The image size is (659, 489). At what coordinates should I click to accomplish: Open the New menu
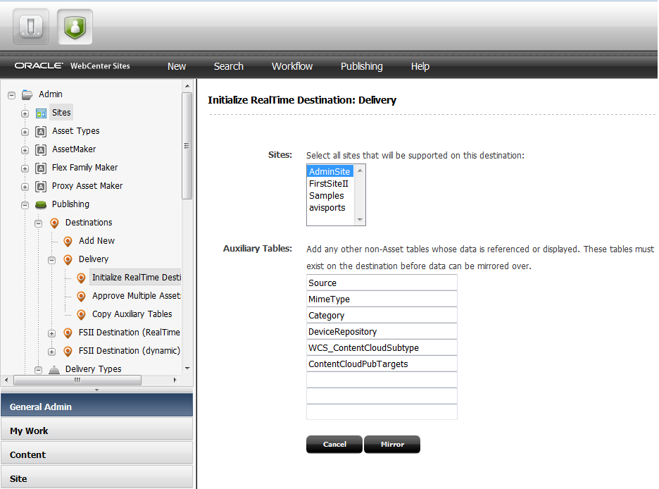click(x=177, y=66)
